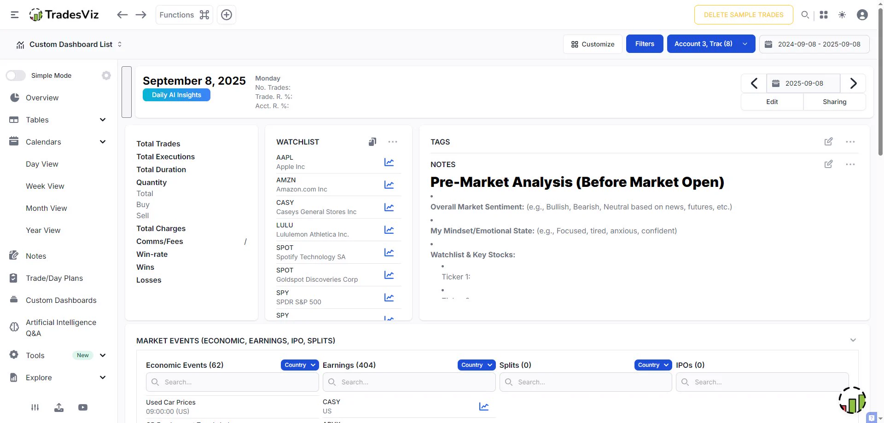The image size is (884, 423).
Task: View chart for AAPL in watchlist
Action: tap(389, 162)
